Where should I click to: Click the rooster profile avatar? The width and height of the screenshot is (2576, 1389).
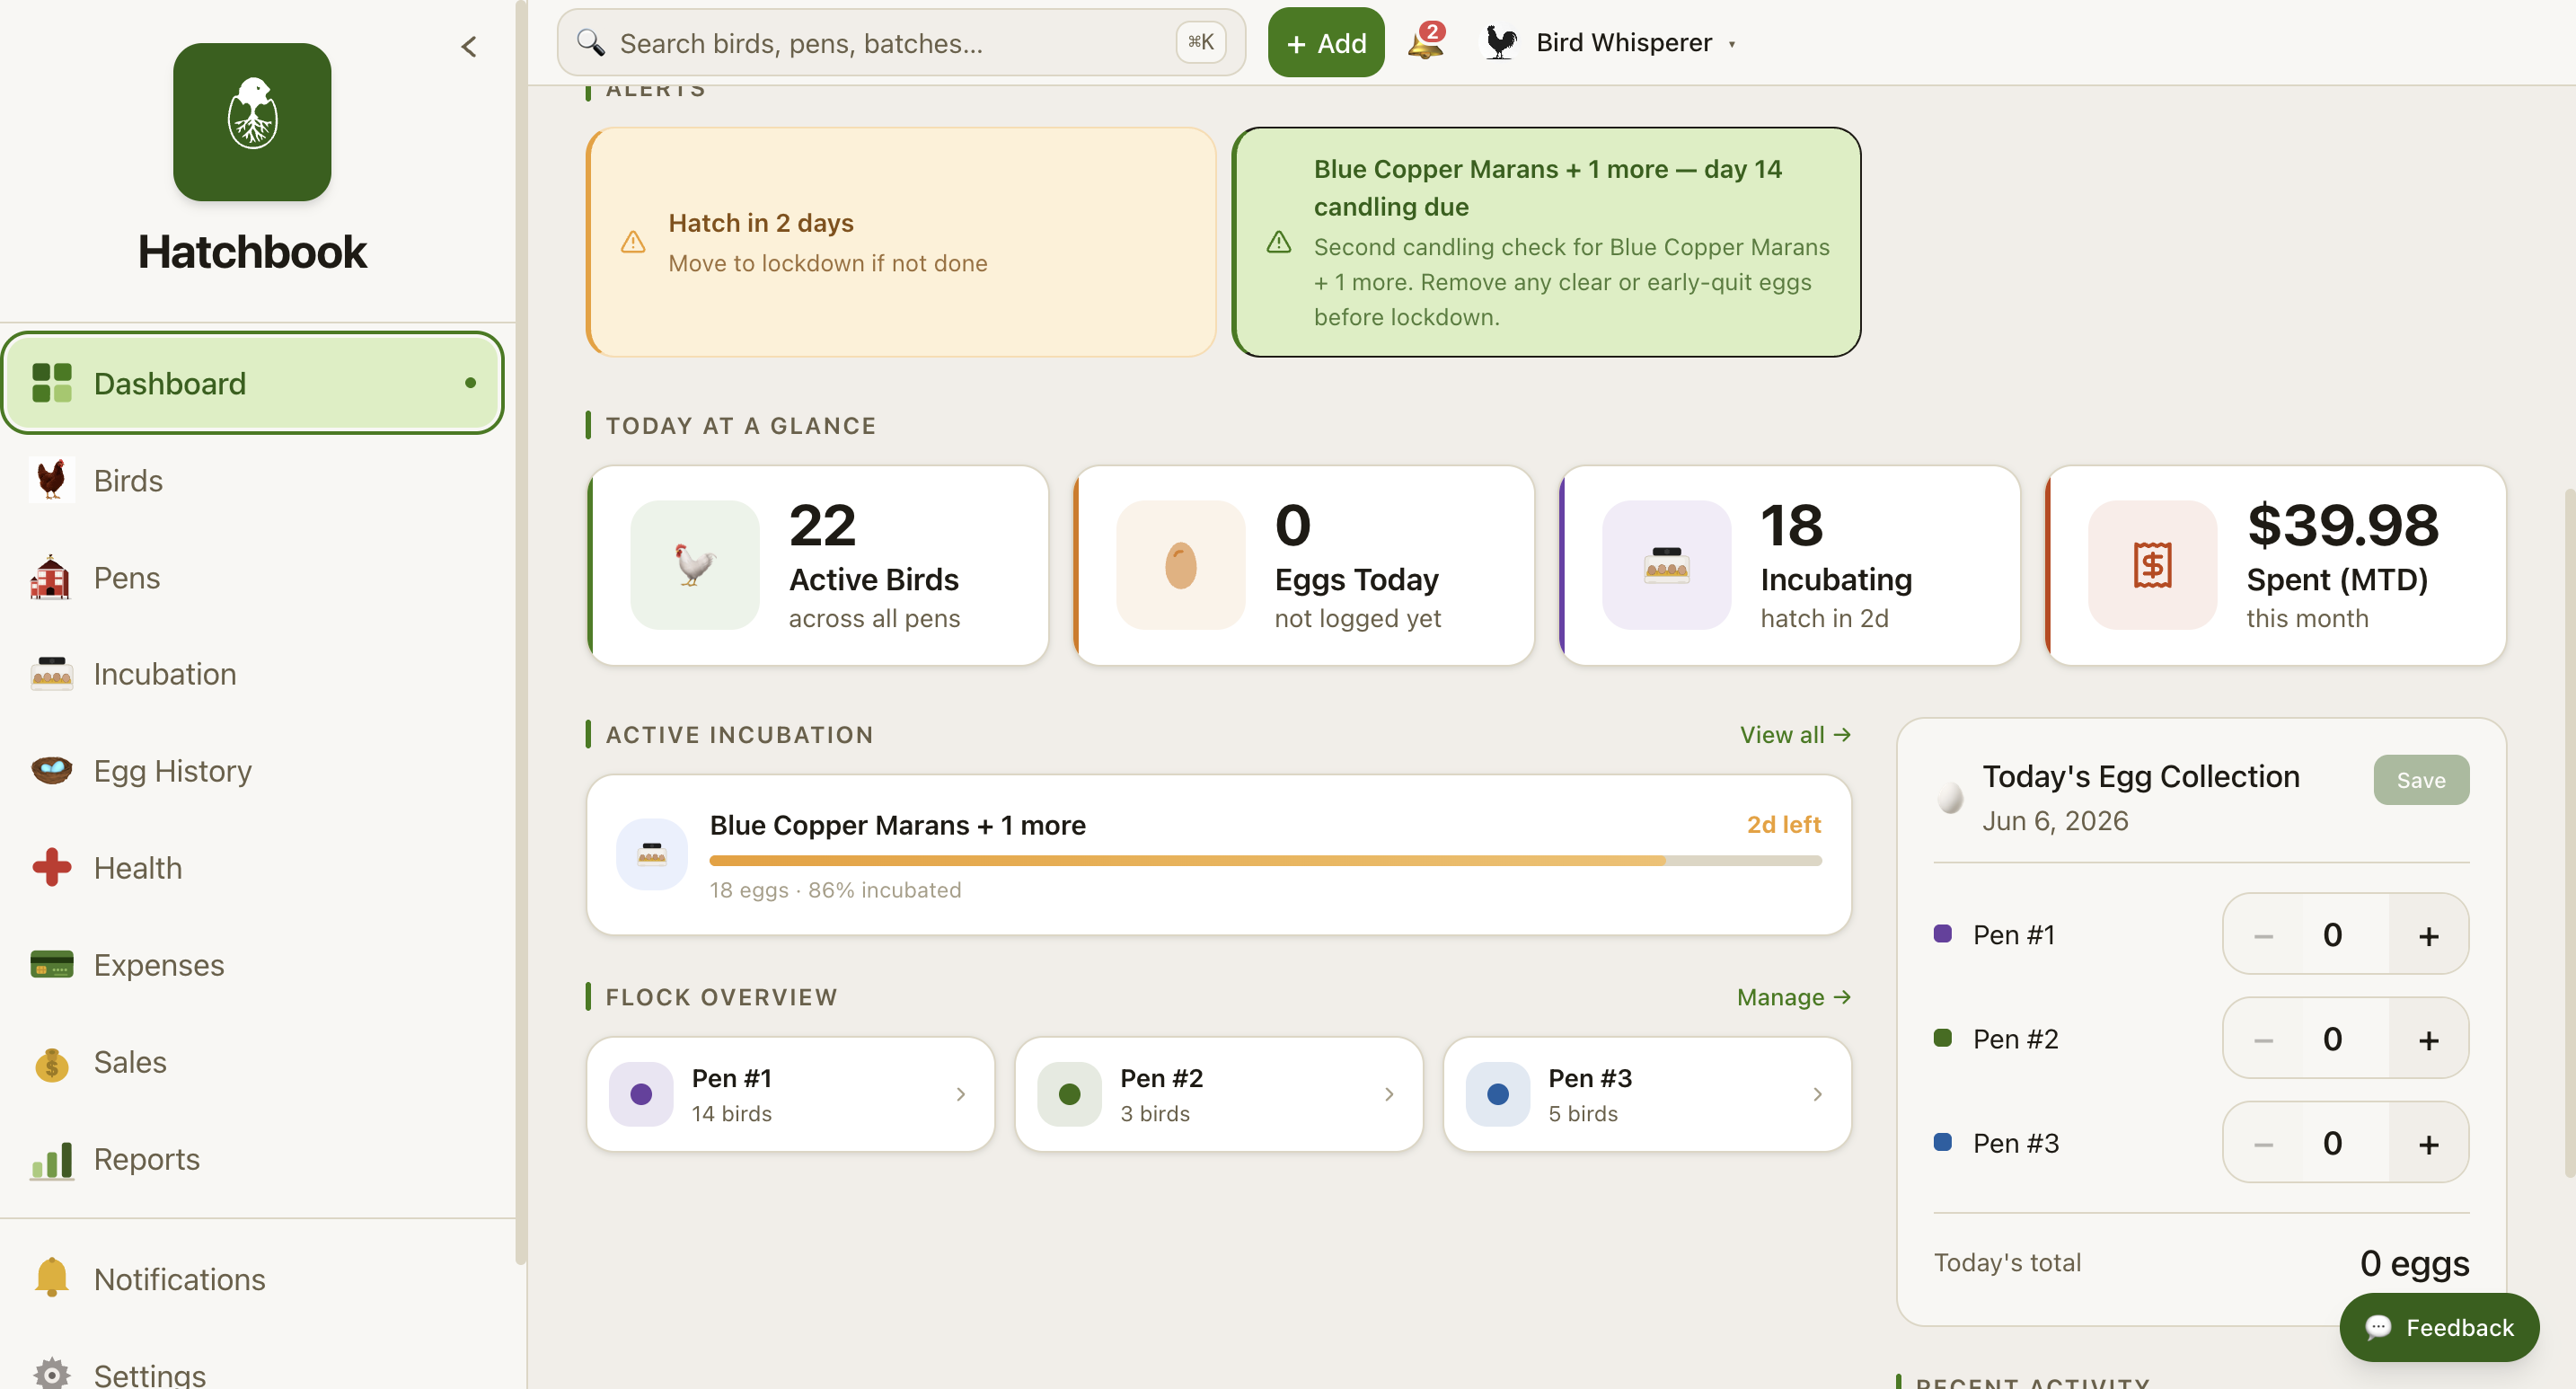(x=1499, y=42)
